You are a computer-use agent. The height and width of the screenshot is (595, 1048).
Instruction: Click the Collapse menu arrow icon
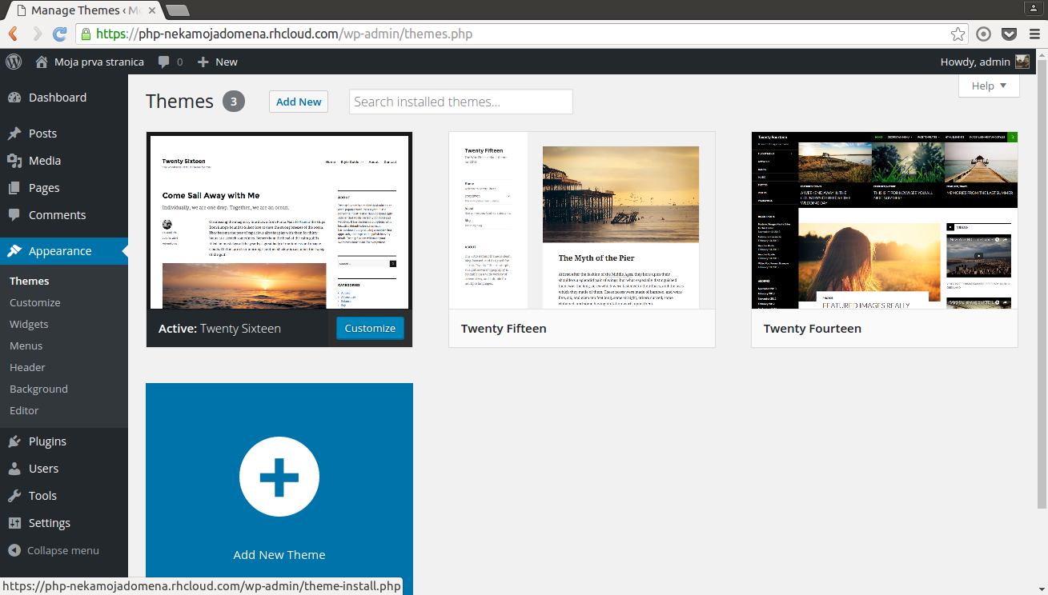[14, 551]
